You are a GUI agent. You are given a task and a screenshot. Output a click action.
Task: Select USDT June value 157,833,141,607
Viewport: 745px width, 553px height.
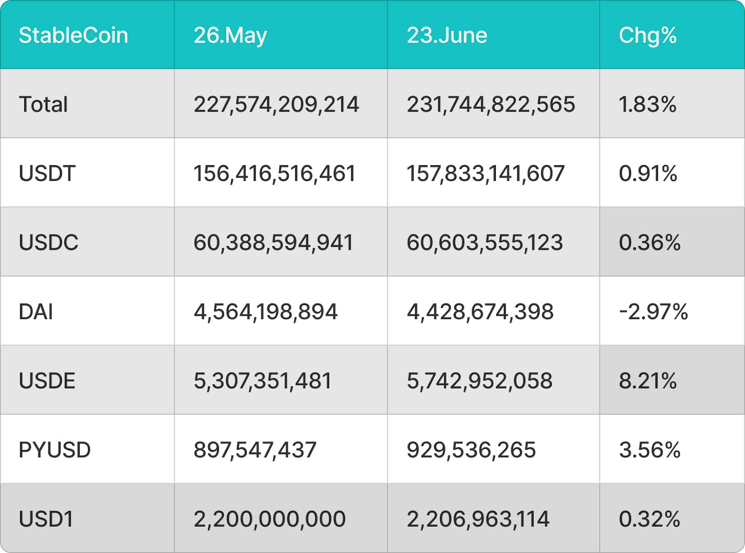[x=486, y=173]
